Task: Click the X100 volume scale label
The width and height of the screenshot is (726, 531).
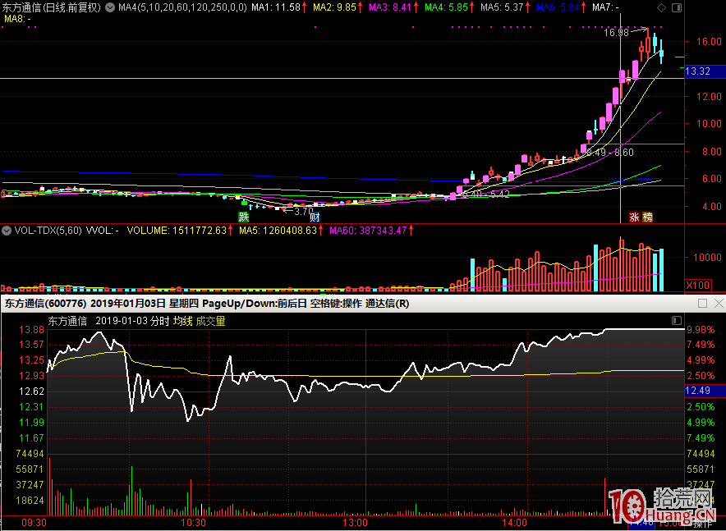Action: coord(697,286)
